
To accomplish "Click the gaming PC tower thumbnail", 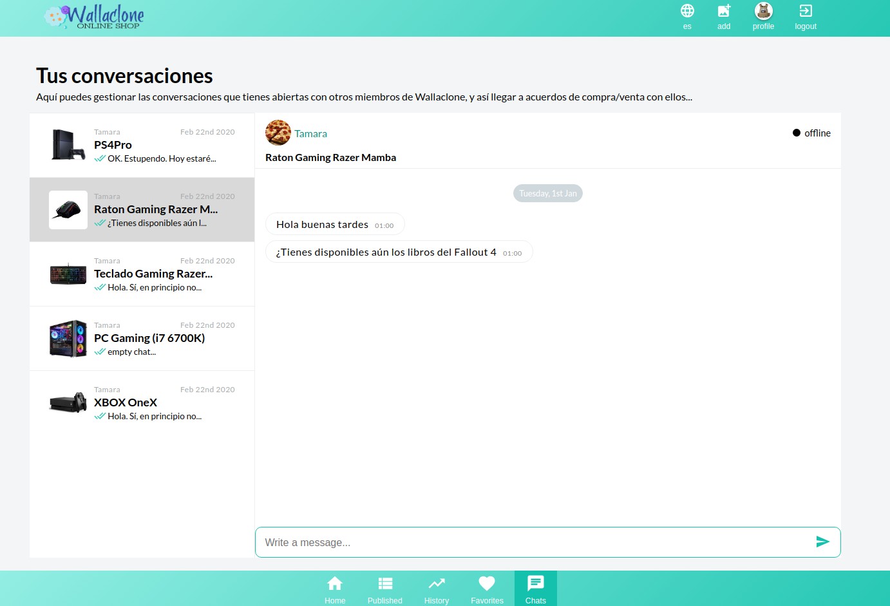I will (68, 339).
